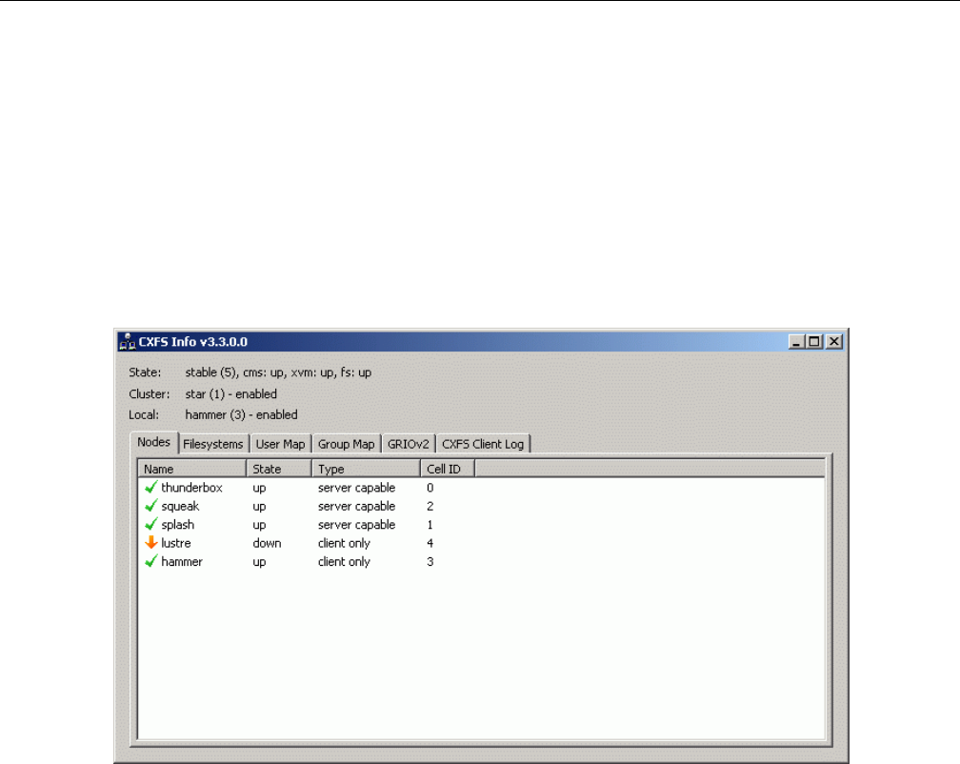
Task: Select the squeak node name
Action: coord(180,506)
